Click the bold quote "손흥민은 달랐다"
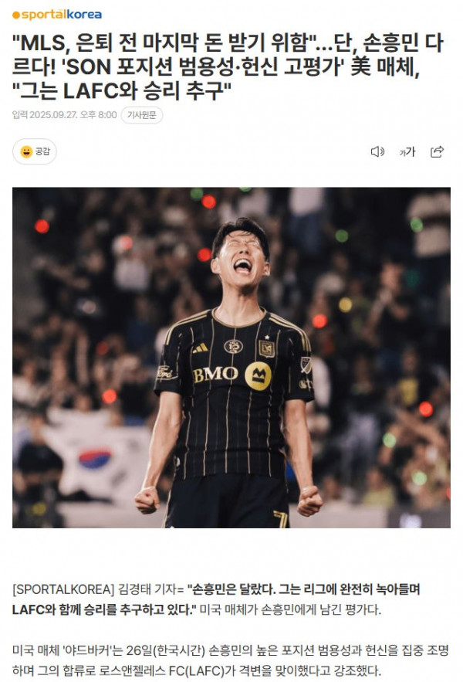This screenshot has height=682, width=463. pyautogui.click(x=231, y=589)
